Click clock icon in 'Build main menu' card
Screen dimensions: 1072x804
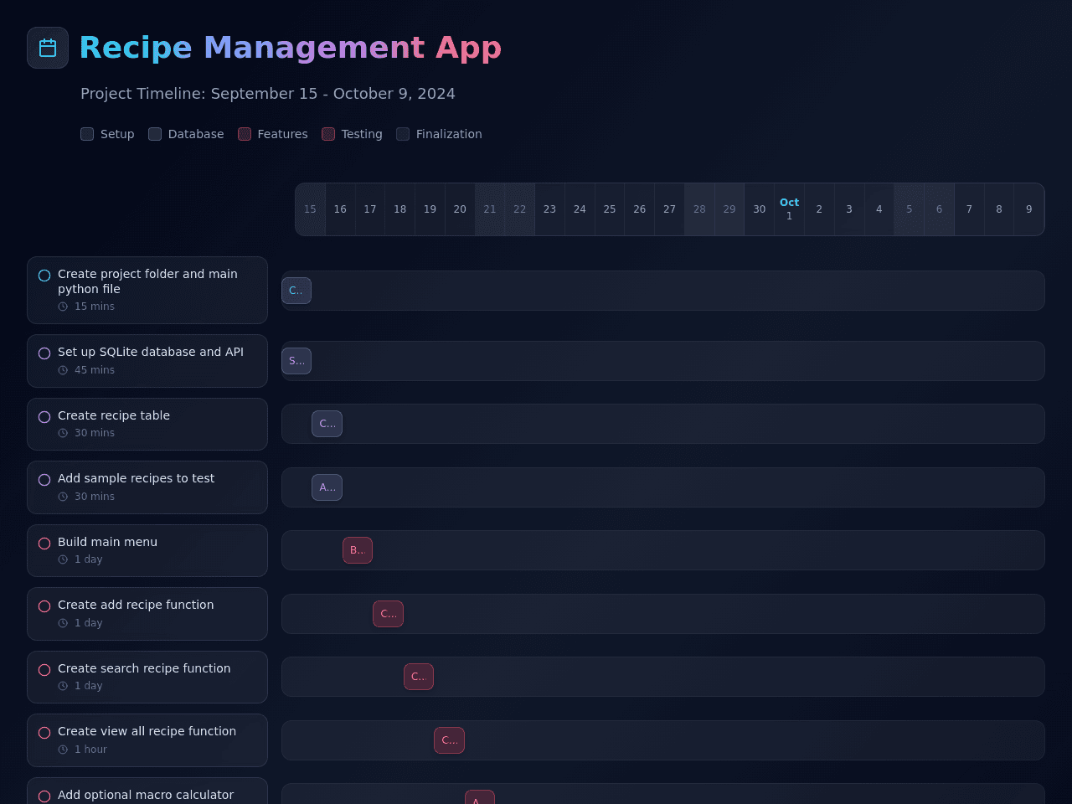(x=63, y=559)
